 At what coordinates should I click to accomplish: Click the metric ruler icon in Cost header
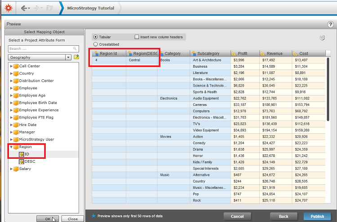point(296,53)
